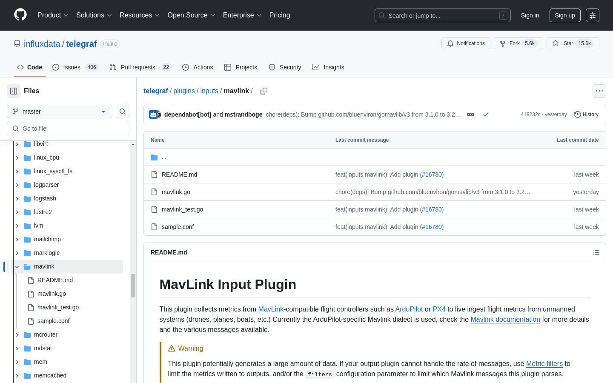Open the README outline icon
The width and height of the screenshot is (613, 383).
click(x=596, y=252)
